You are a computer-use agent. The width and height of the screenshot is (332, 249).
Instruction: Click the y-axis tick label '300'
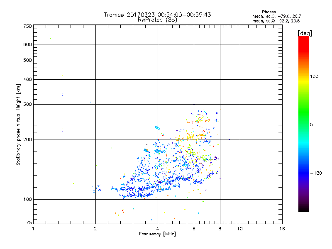click(x=27, y=104)
